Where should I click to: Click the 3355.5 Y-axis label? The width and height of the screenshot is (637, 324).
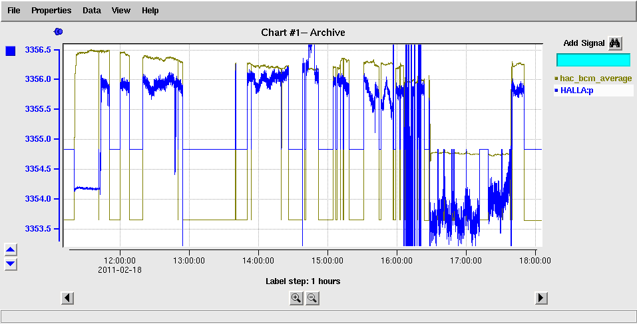click(38, 110)
